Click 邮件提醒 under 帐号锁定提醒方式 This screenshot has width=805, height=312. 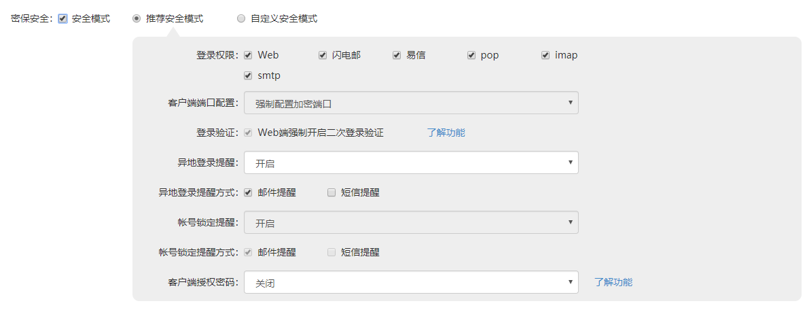(249, 252)
